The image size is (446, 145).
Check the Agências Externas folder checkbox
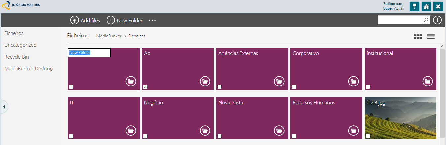(220, 87)
